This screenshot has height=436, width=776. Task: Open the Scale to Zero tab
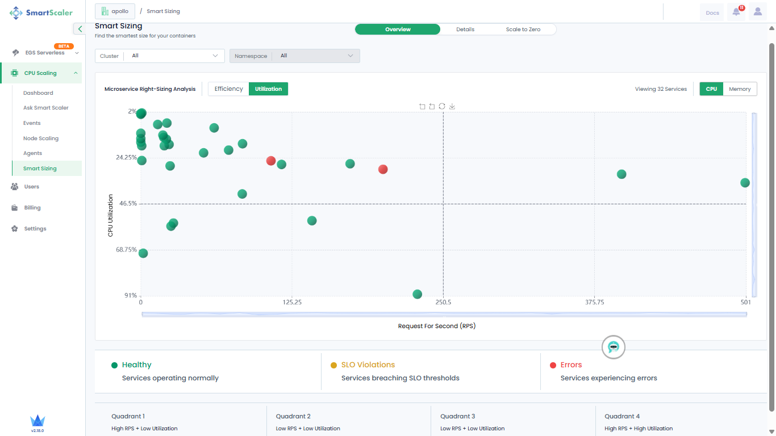click(523, 30)
